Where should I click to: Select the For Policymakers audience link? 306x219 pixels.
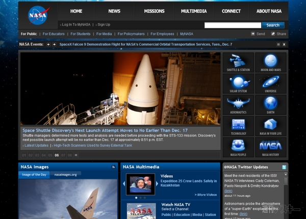[x=131, y=34]
